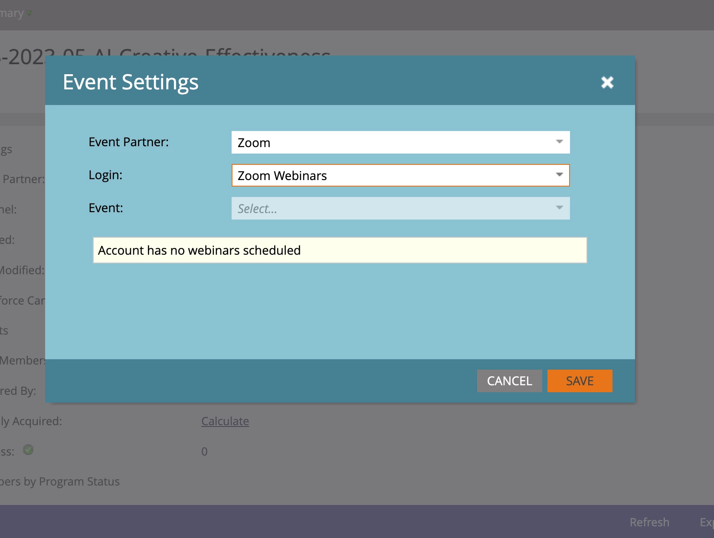
Task: Click the "ly Acquired:" label in background
Action: click(31, 421)
